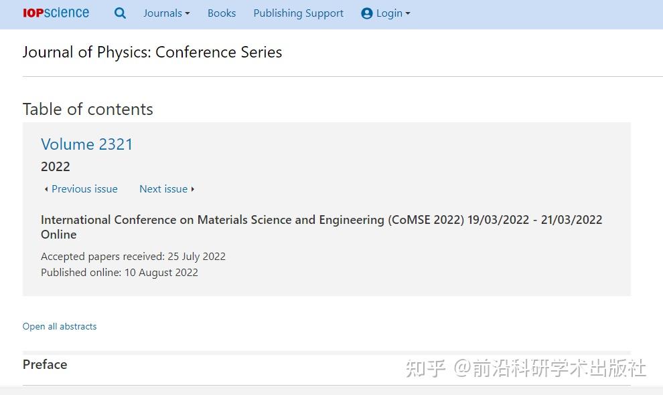Expand the Preface section
The width and height of the screenshot is (663, 395).
coord(45,364)
